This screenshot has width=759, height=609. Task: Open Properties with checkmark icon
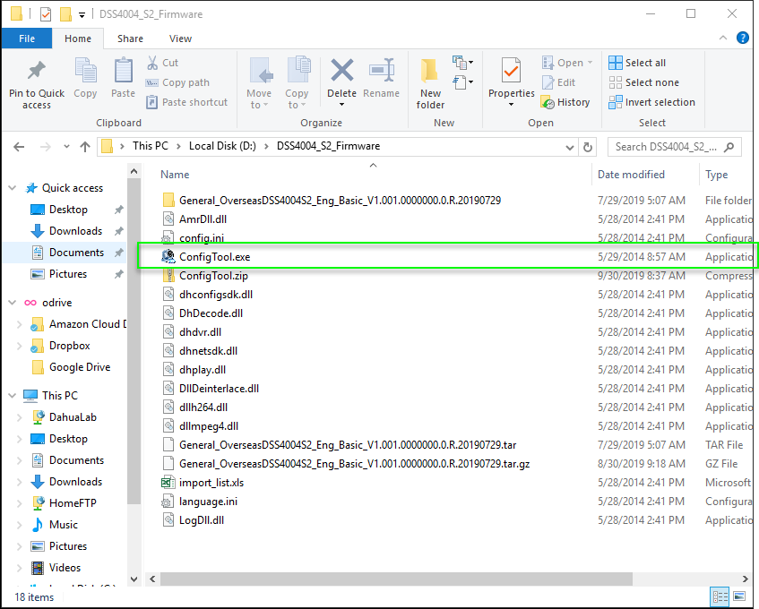pyautogui.click(x=511, y=71)
